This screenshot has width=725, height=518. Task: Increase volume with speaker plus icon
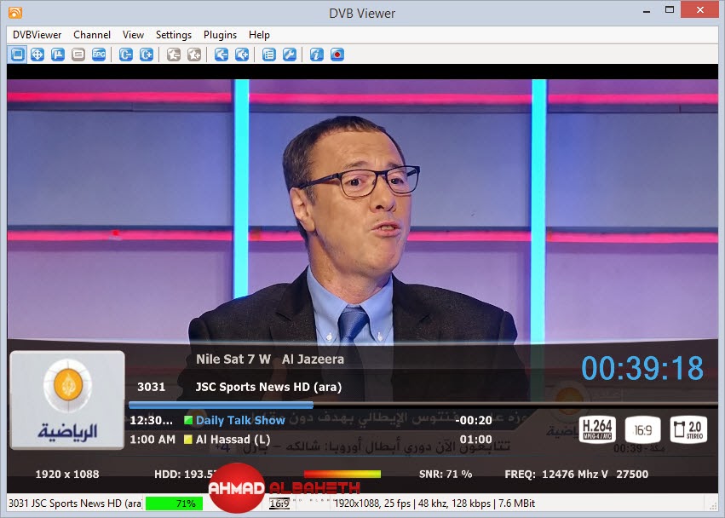click(242, 55)
